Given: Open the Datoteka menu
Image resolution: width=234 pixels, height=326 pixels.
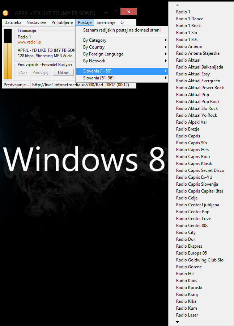Looking at the screenshot, I should click(x=13, y=22).
